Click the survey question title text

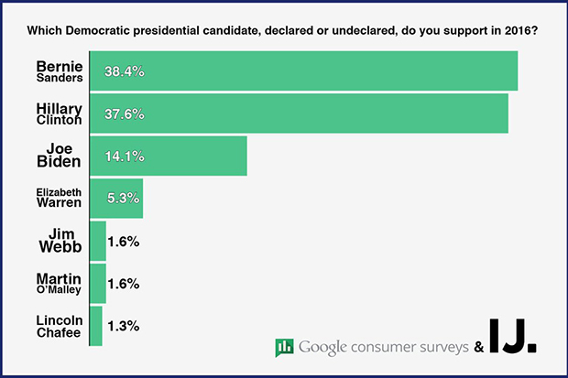[283, 30]
